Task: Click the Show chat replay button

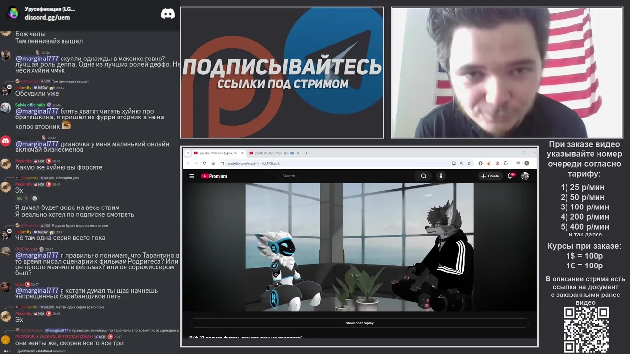Action: coord(359,323)
